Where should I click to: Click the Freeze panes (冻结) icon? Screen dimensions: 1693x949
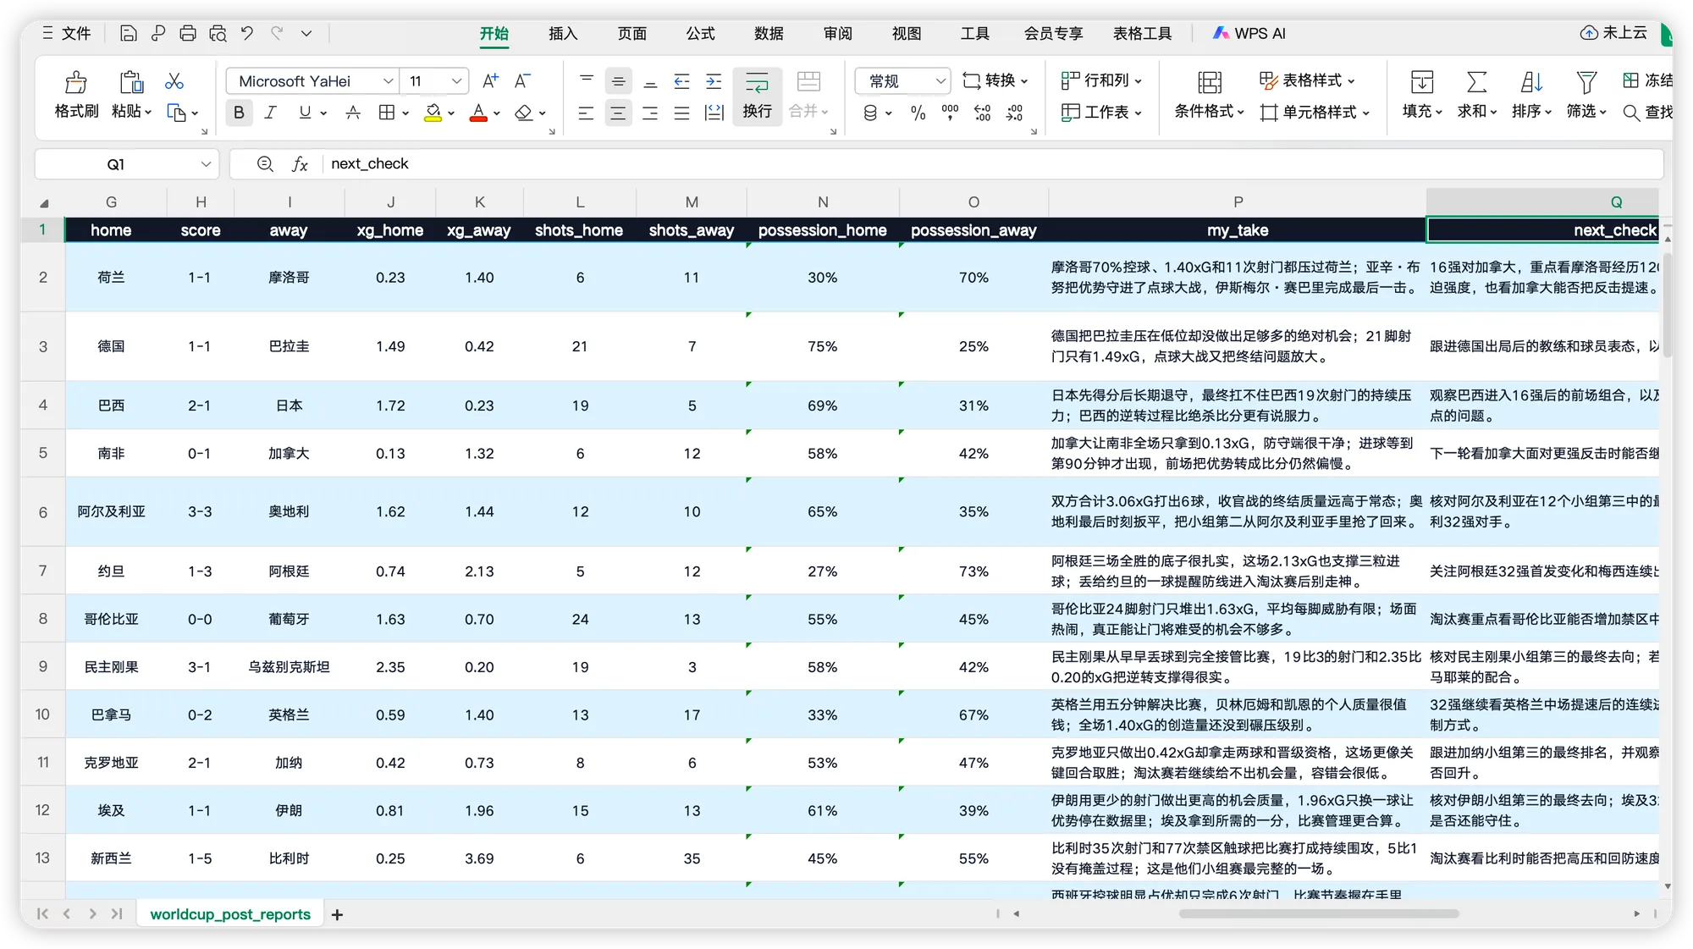(x=1630, y=80)
